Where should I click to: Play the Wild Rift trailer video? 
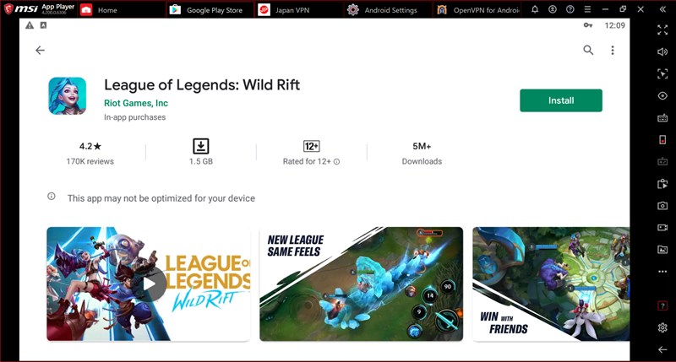150,284
